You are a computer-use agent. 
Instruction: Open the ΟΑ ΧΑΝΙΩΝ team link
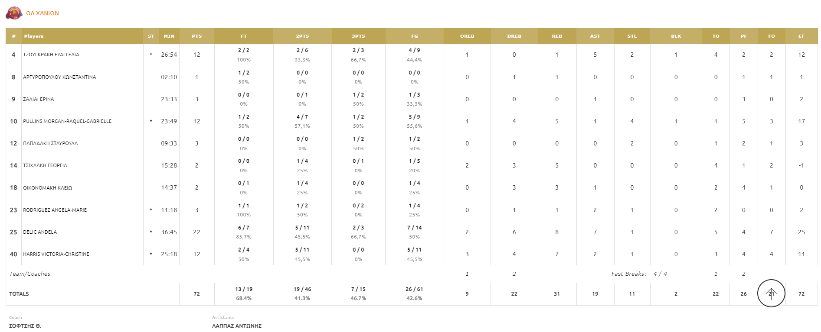coord(43,13)
